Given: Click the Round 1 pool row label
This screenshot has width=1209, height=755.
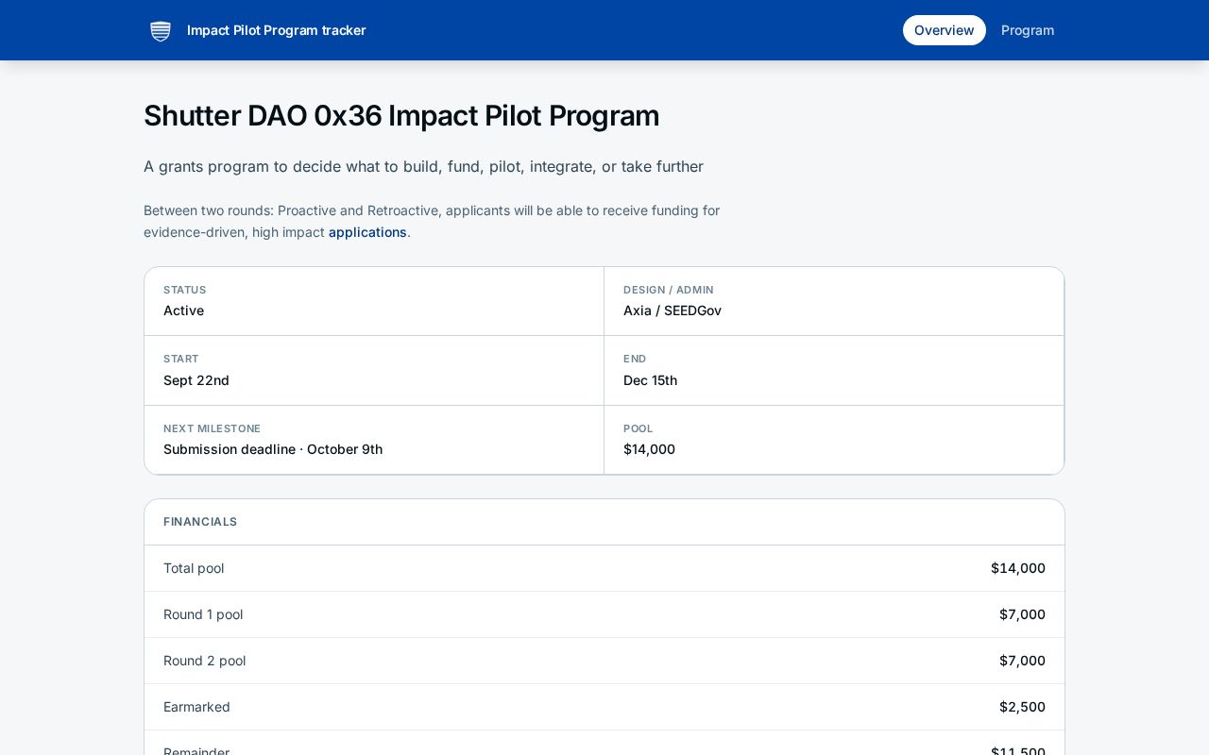Looking at the screenshot, I should tap(203, 614).
